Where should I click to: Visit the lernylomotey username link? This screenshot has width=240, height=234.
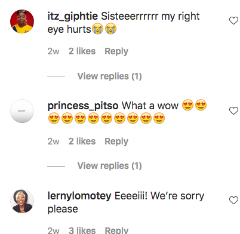coord(79,196)
